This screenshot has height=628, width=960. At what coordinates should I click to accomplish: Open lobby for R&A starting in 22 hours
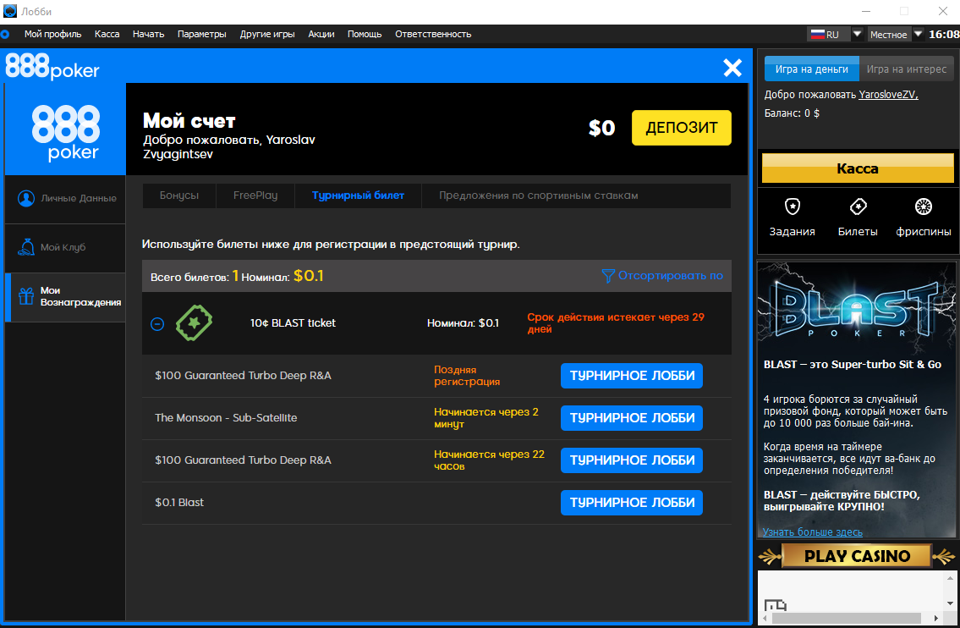pos(632,460)
